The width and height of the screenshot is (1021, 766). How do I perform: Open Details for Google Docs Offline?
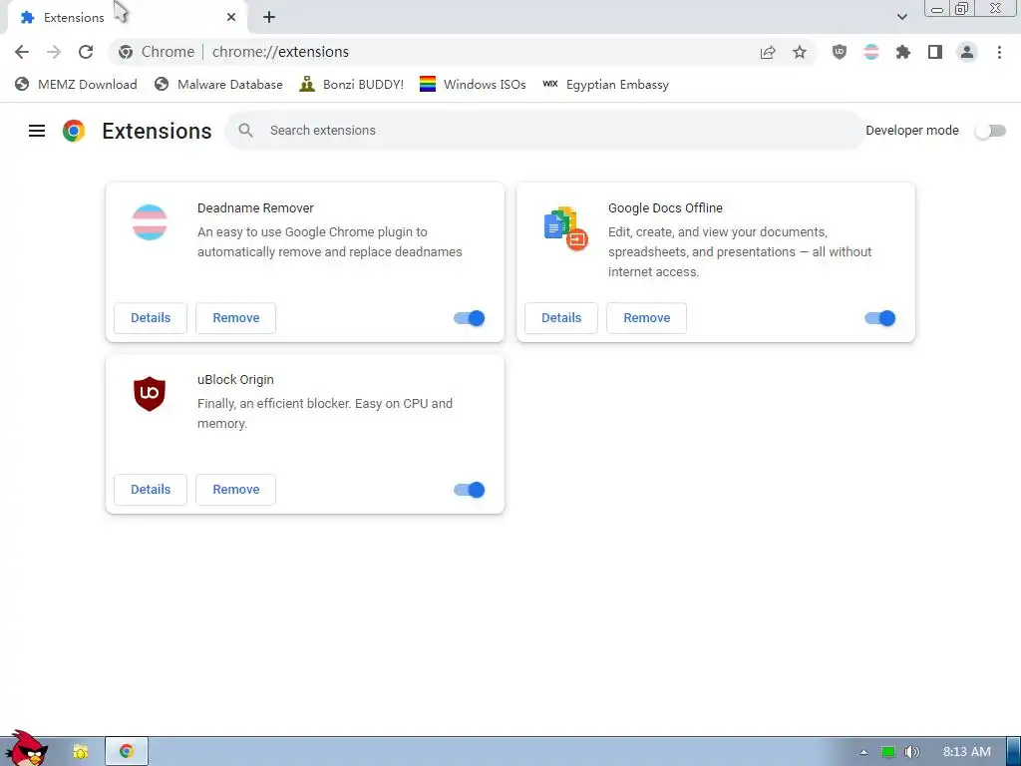tap(561, 318)
